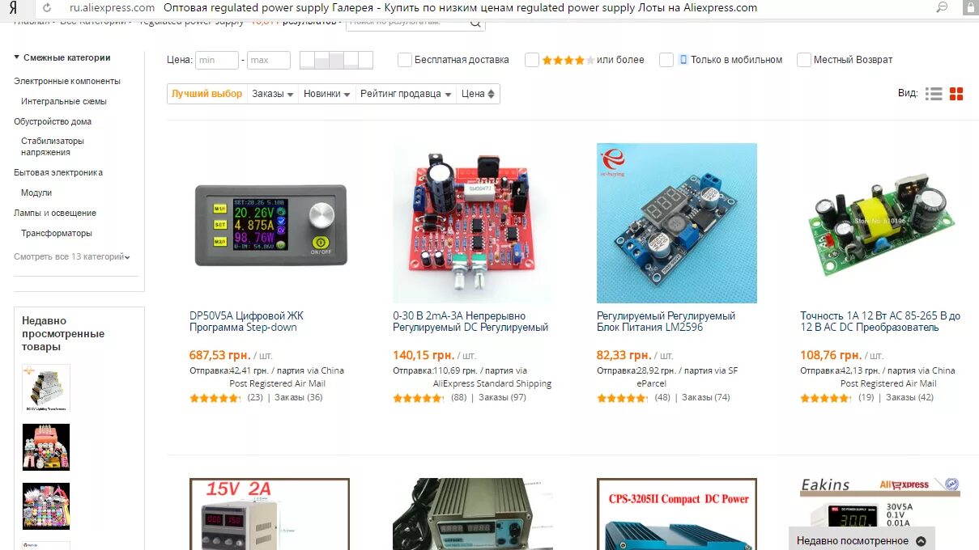This screenshot has width=979, height=550.
Task: Select the grid gallery view icon
Action: click(956, 94)
